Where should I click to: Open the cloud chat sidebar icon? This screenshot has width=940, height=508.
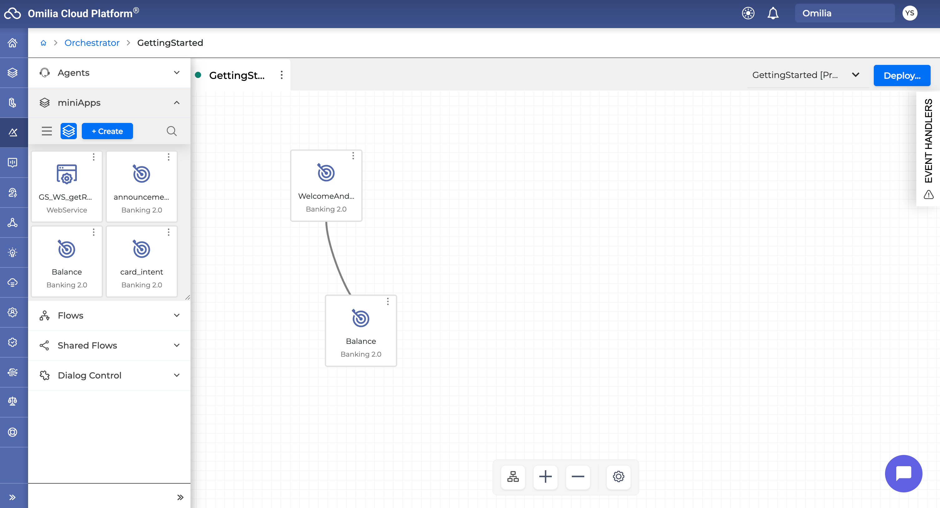[x=13, y=282]
